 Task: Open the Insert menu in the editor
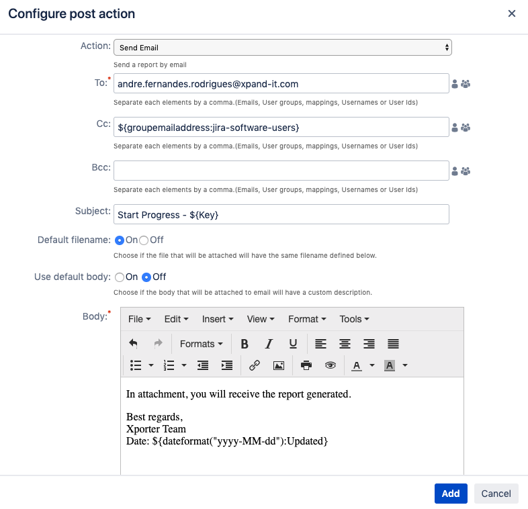click(x=218, y=319)
